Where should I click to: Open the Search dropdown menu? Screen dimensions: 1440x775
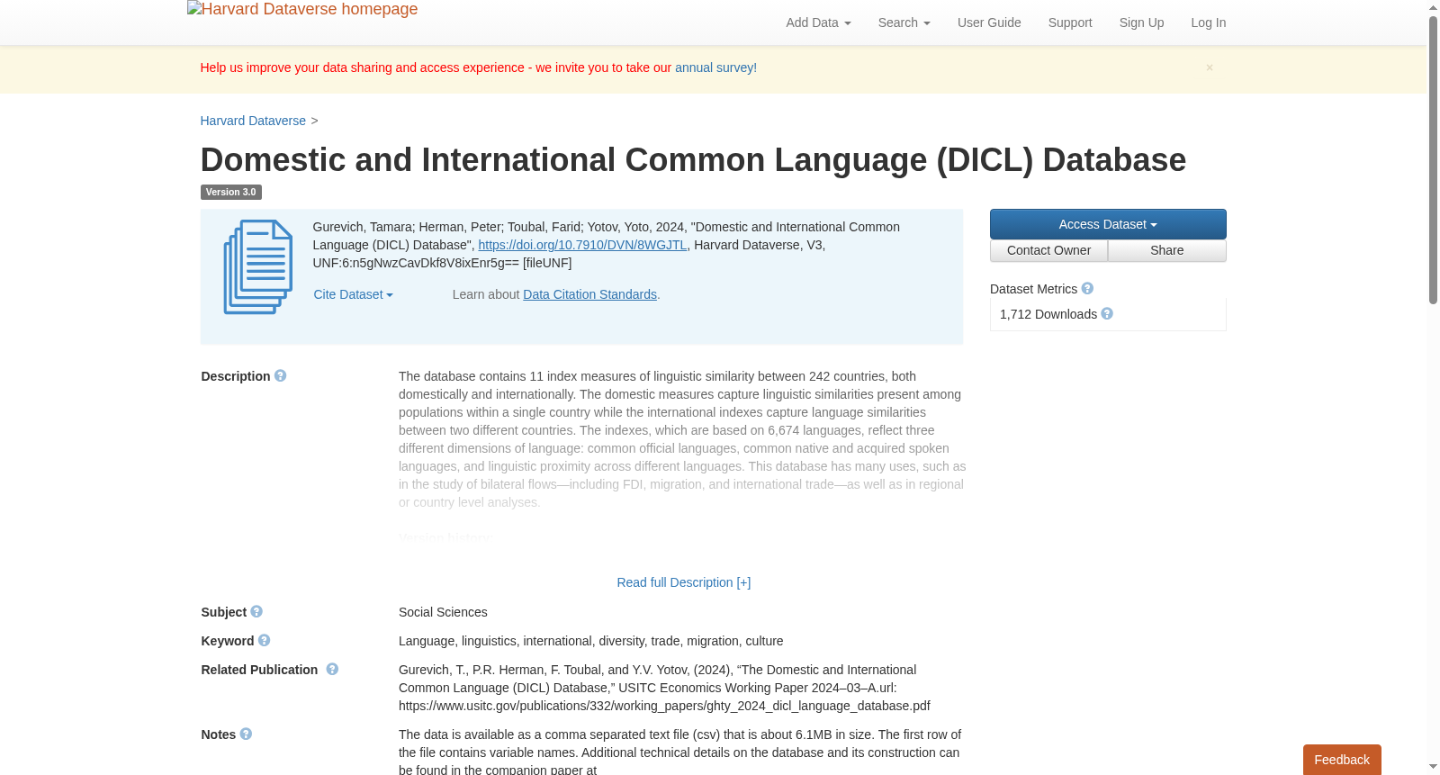[904, 23]
